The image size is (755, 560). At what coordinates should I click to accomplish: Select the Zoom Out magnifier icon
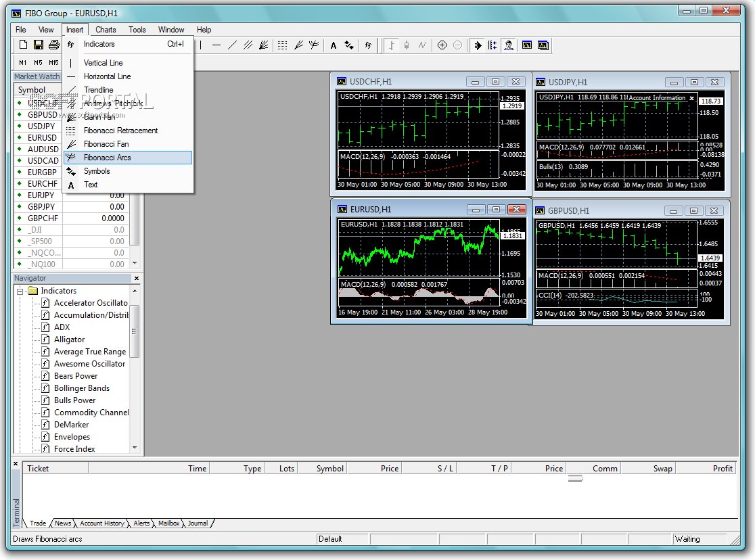click(x=458, y=45)
